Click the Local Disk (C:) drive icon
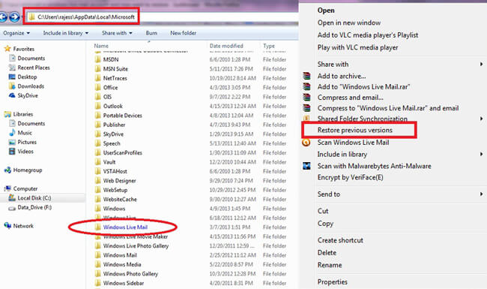 [x=12, y=198]
